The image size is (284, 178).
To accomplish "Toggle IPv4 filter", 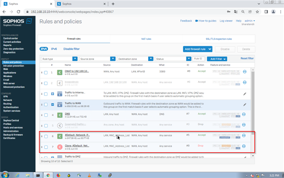I will (x=43, y=49).
